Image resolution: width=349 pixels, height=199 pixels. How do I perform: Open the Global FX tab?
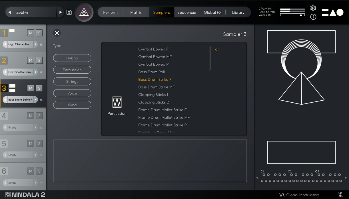(212, 13)
